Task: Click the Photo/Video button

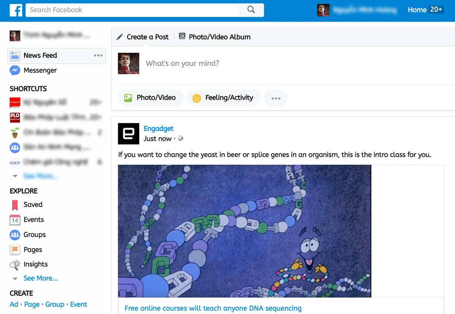Action: click(x=151, y=98)
